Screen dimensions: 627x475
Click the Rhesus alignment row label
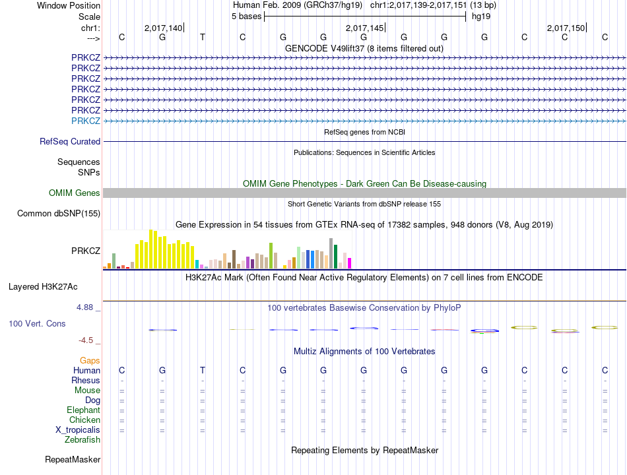[86, 380]
